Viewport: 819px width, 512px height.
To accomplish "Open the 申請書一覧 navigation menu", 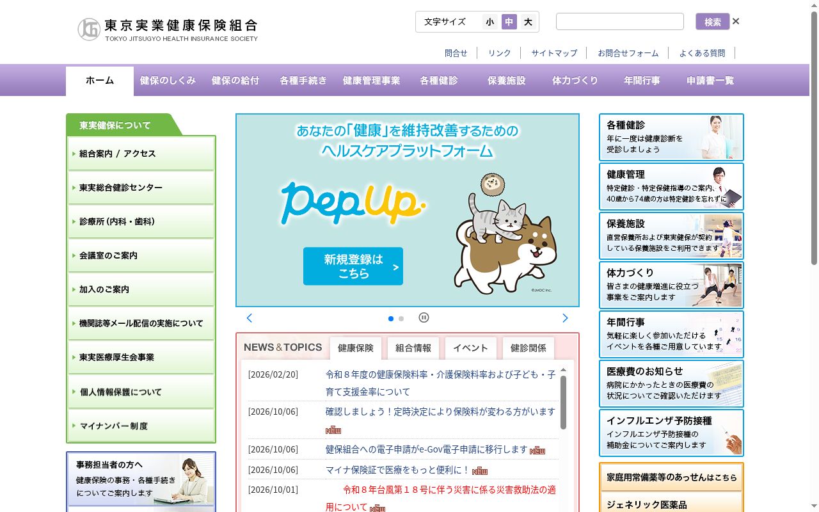I will [x=710, y=81].
